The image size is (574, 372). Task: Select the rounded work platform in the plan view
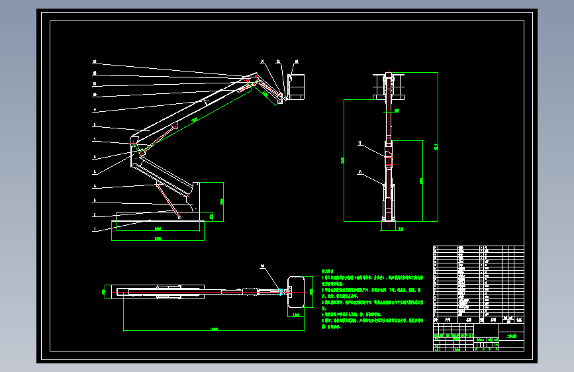pyautogui.click(x=296, y=292)
